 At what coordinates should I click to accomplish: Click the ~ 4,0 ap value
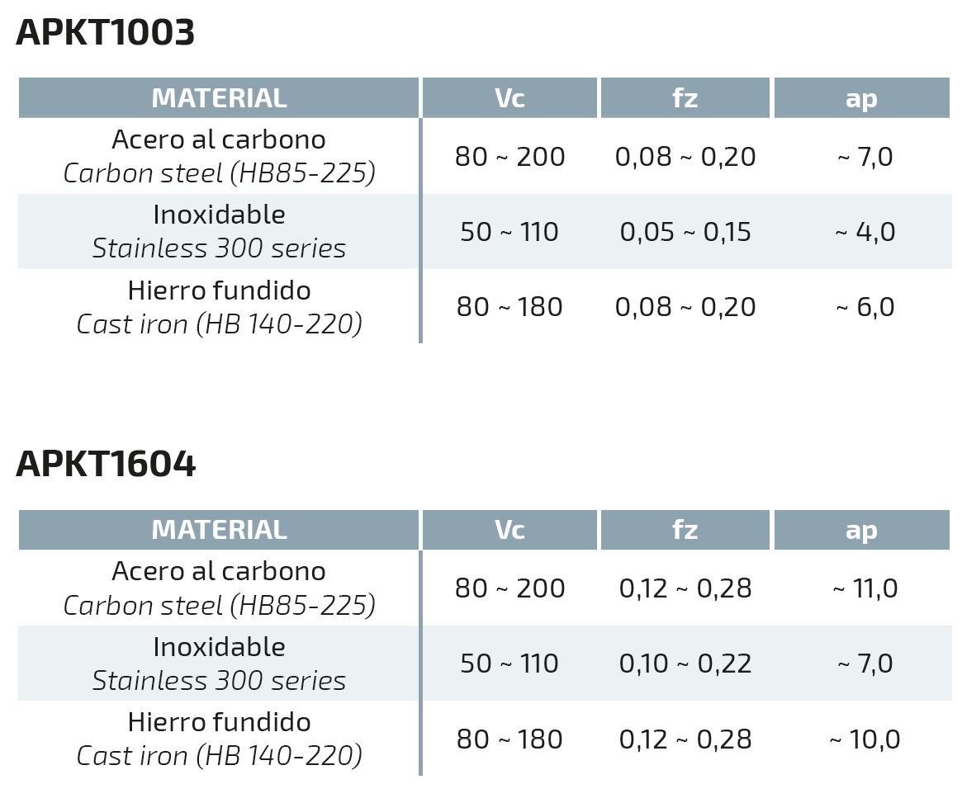(865, 232)
